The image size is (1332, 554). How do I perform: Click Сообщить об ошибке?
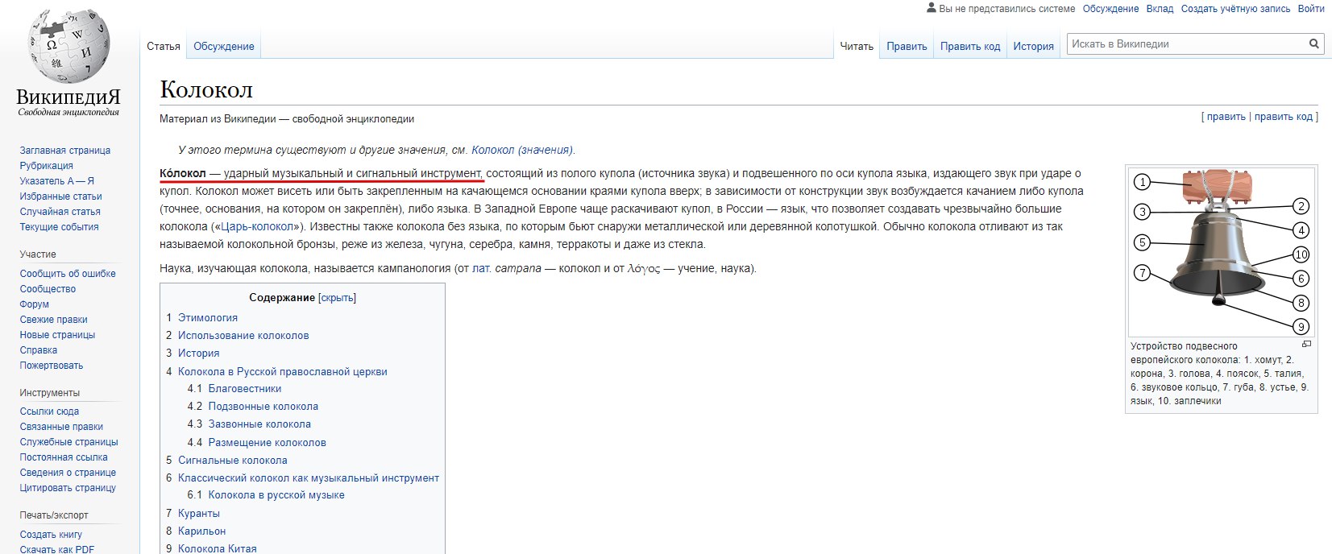[68, 274]
